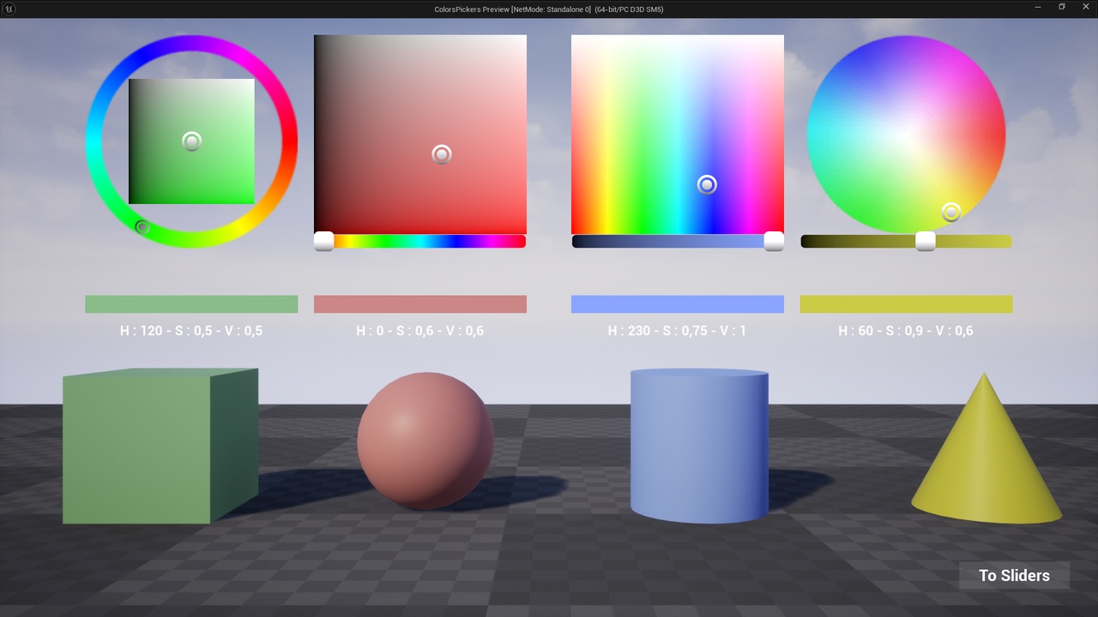Click the Unreal Engine logo in the title bar

click(9, 9)
